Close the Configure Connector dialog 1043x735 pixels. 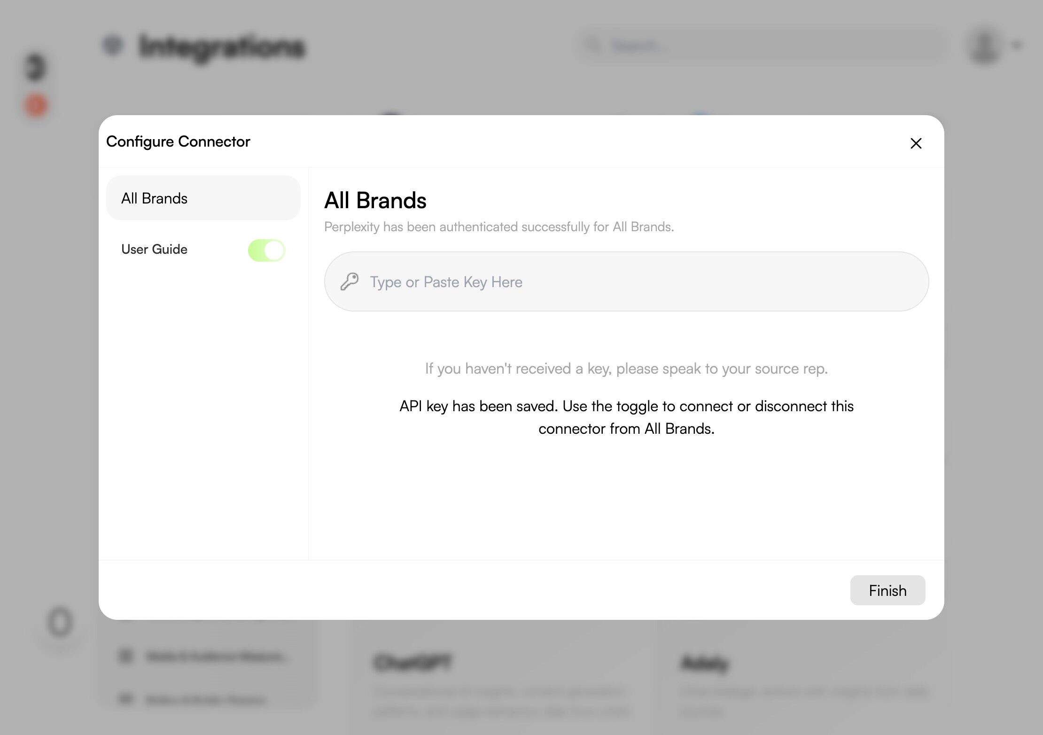(x=916, y=143)
